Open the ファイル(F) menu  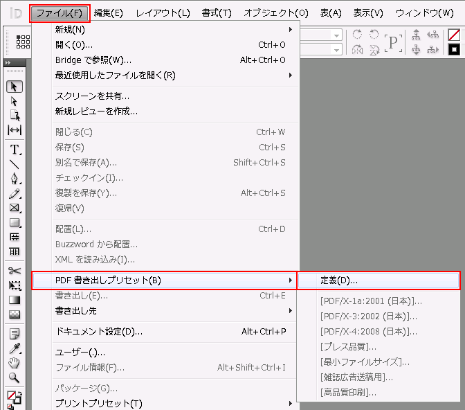click(60, 13)
